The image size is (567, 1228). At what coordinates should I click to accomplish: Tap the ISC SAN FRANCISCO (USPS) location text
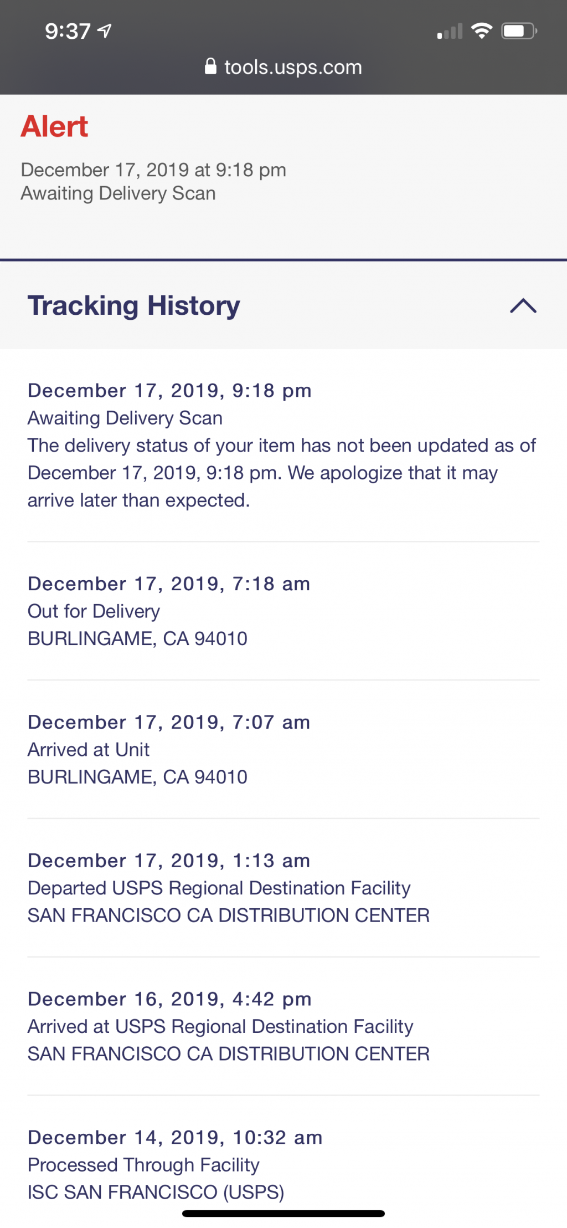coord(156,1192)
